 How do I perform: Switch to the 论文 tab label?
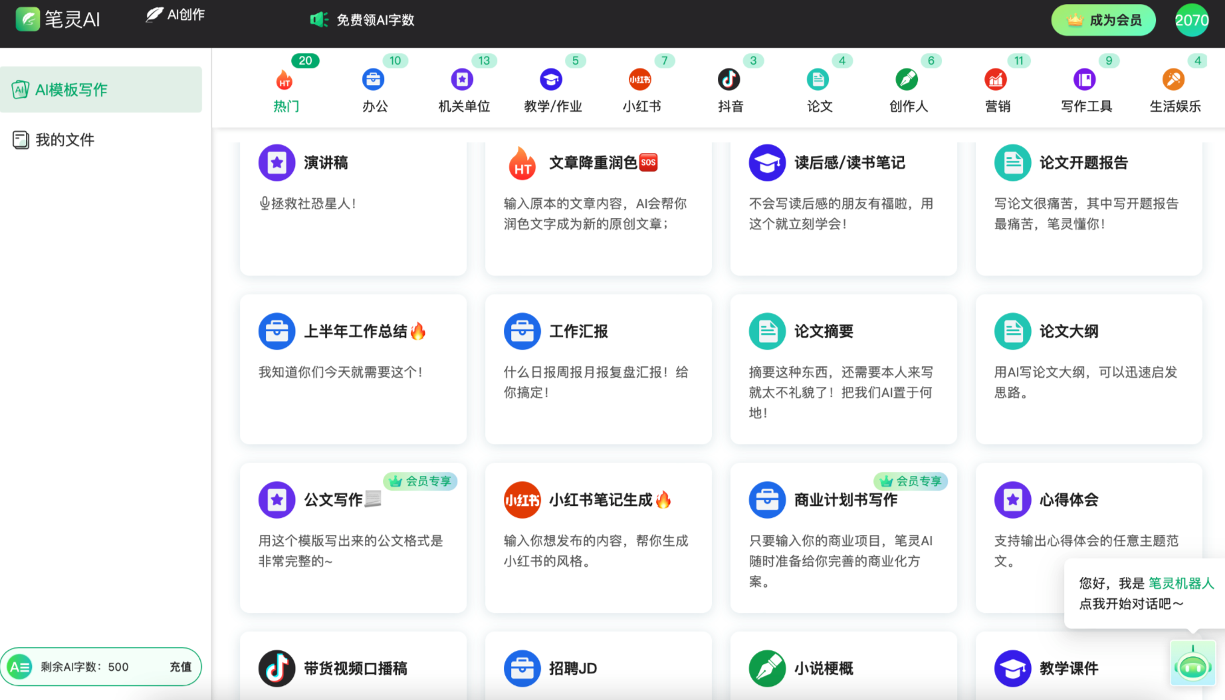coord(820,106)
